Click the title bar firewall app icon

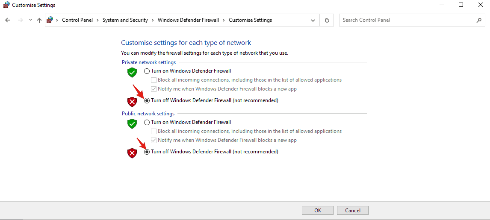(x=6, y=5)
